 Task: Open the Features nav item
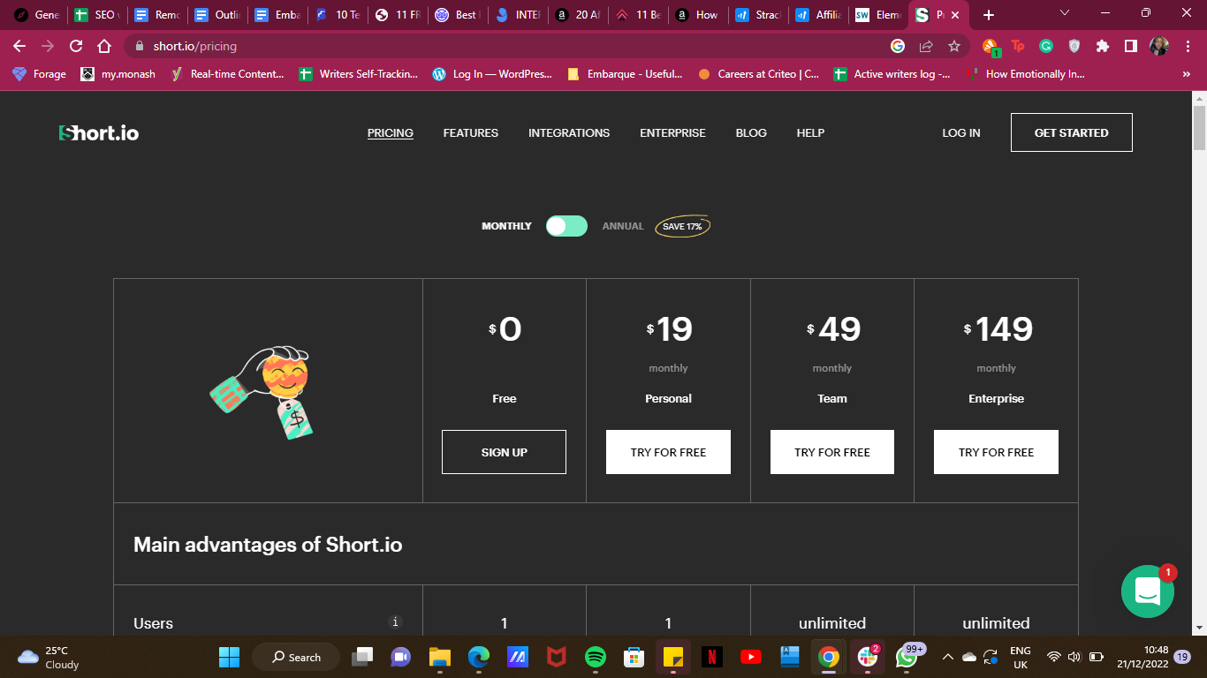click(471, 133)
